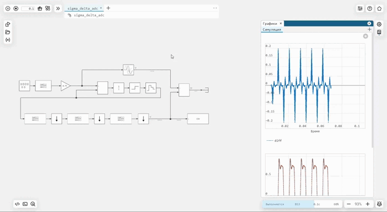Open the folder browser in left sidebar
Image resolution: width=387 pixels, height=212 pixels.
8,32
